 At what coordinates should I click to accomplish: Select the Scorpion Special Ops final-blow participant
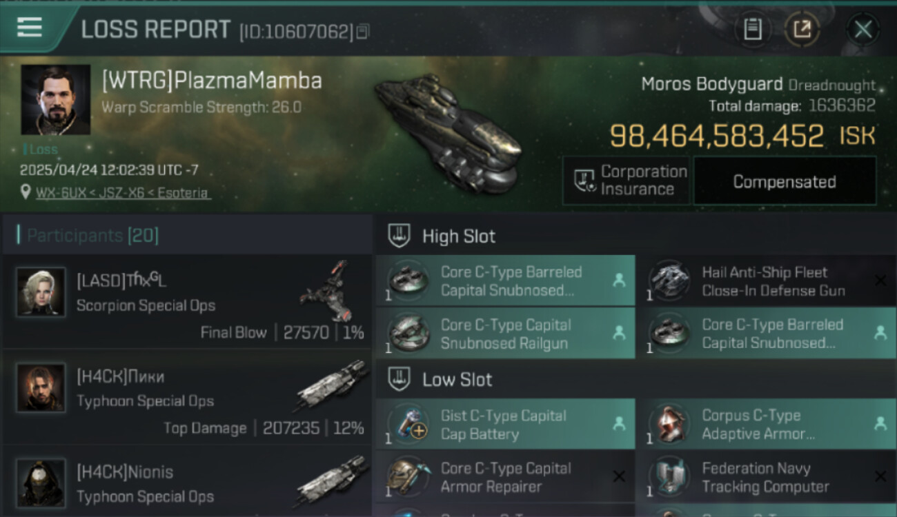click(x=188, y=302)
